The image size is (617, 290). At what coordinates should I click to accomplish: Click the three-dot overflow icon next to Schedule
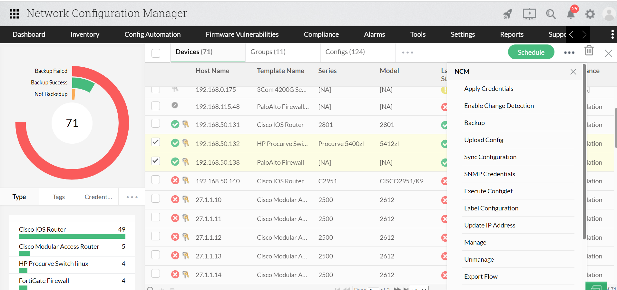pos(569,52)
